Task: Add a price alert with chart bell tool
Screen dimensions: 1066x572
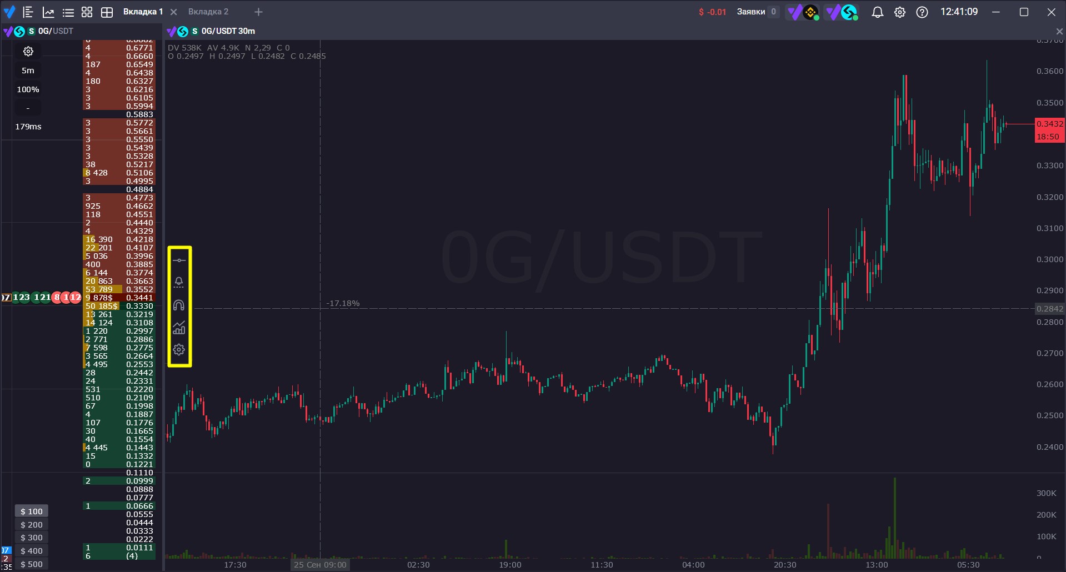Action: coord(179,282)
